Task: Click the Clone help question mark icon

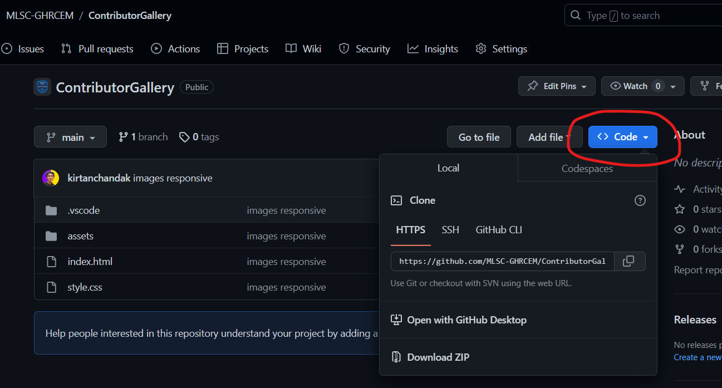Action: [640, 200]
